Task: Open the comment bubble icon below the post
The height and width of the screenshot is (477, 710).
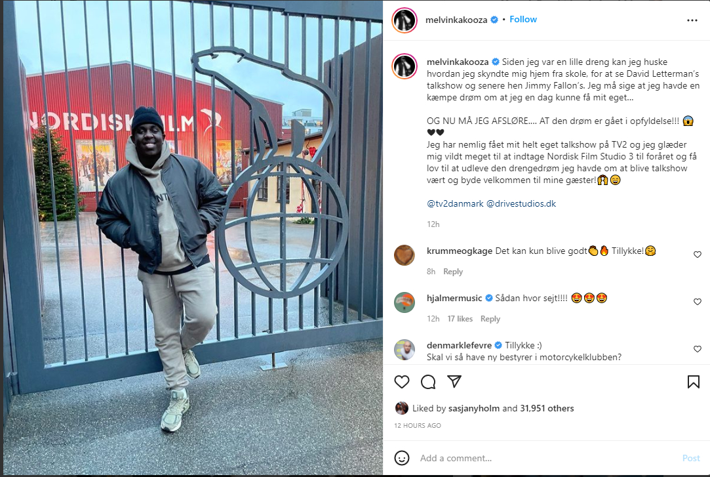Action: [x=428, y=382]
